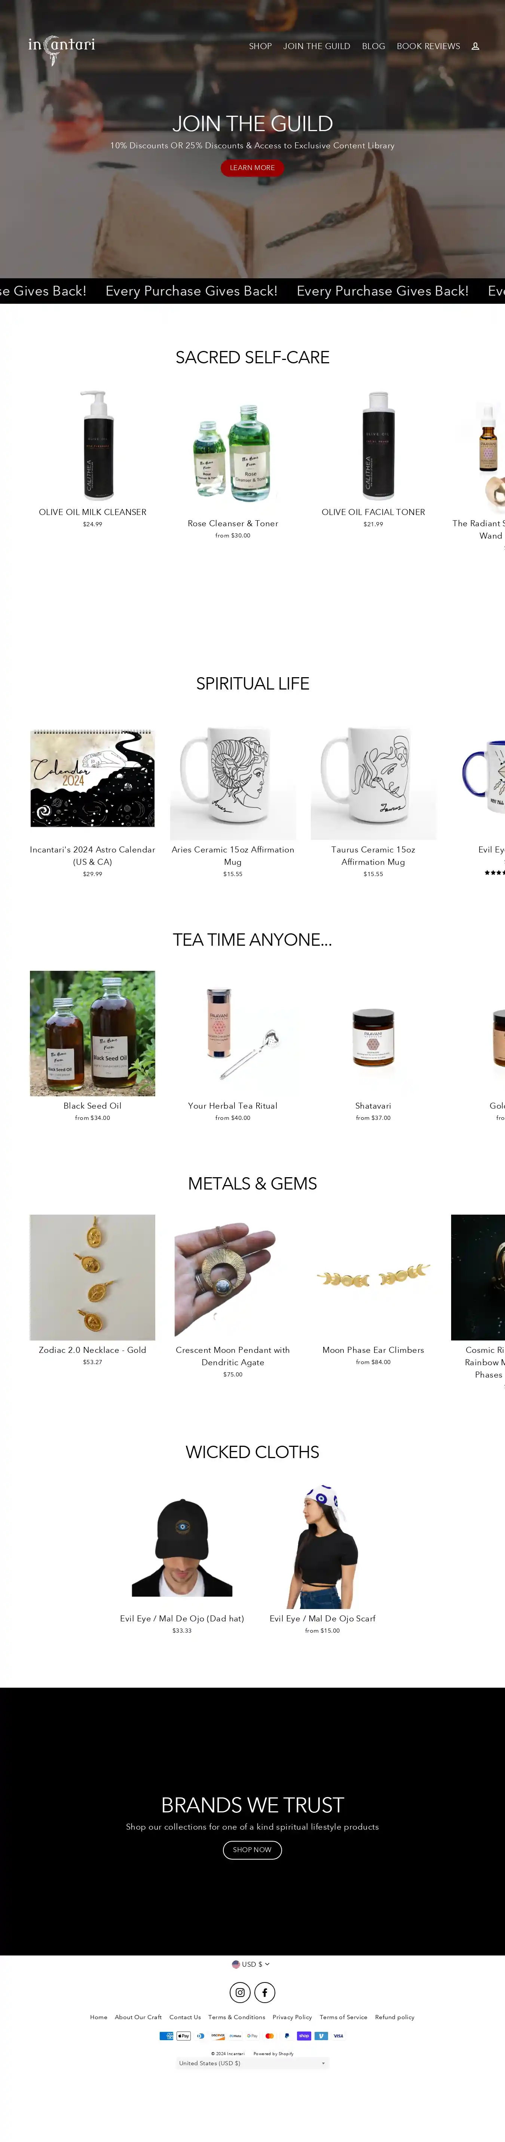Open the Contact Us footer link
The height and width of the screenshot is (2142, 505).
[185, 2017]
